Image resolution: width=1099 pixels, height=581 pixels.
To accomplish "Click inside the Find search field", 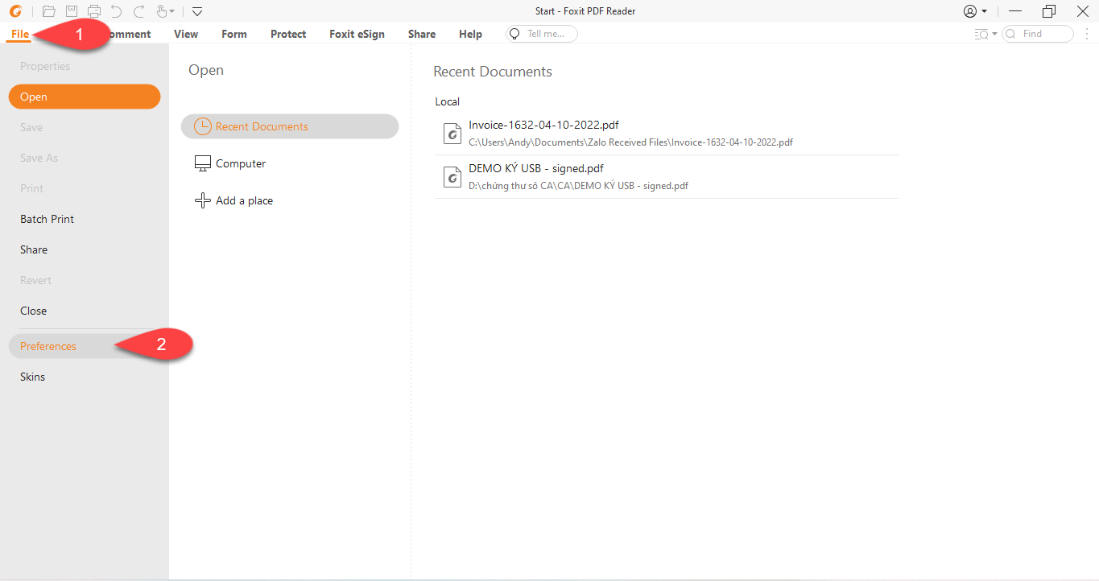I will pyautogui.click(x=1038, y=34).
